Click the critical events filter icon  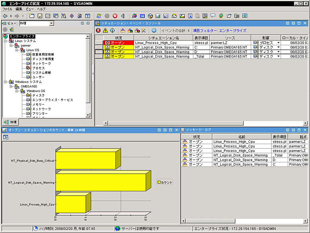pos(99,30)
